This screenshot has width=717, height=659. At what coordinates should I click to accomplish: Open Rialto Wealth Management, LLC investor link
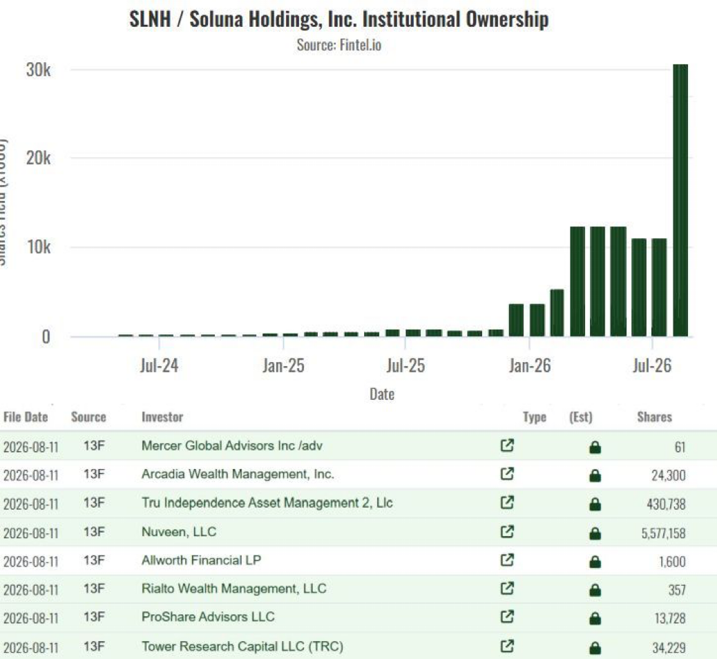click(233, 588)
